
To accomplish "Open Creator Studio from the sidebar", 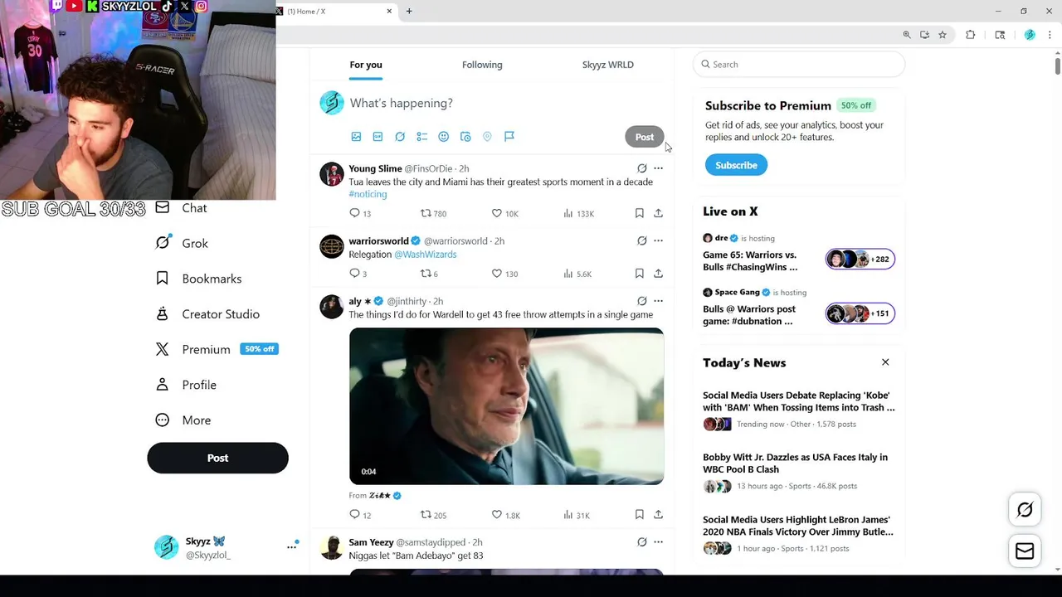I will click(x=207, y=314).
